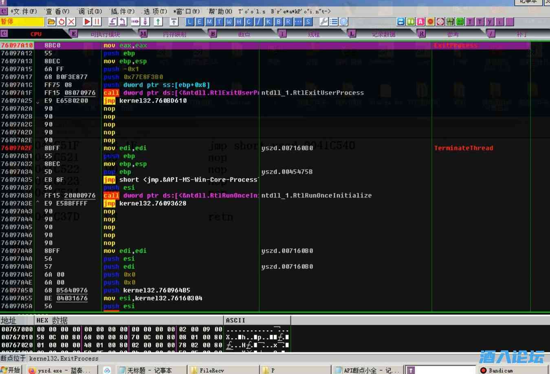The image size is (550, 374).
Task: Open the Log window with L button
Action: point(189,22)
